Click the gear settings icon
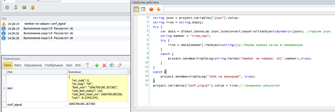Image resolution: width=335 pixels, height=112 pixels. 7,7
